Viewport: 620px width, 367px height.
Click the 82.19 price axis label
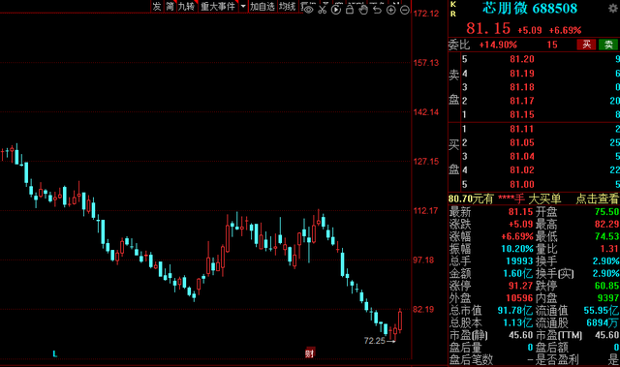tap(423, 309)
